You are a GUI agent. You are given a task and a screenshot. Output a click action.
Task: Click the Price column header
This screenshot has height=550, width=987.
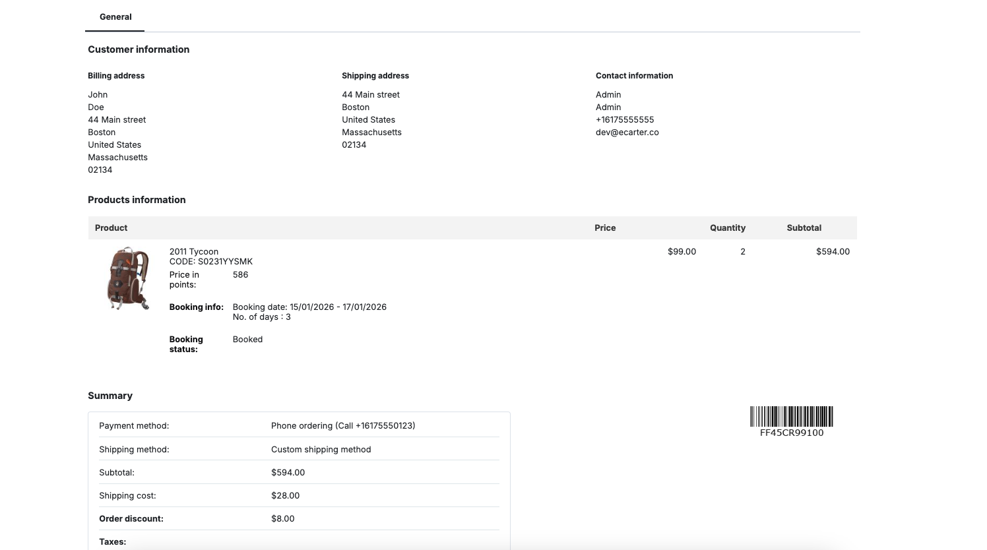click(604, 228)
